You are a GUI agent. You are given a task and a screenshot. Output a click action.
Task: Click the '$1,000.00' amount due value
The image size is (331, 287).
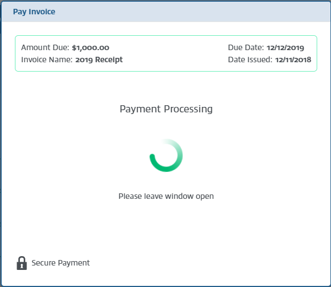90,48
